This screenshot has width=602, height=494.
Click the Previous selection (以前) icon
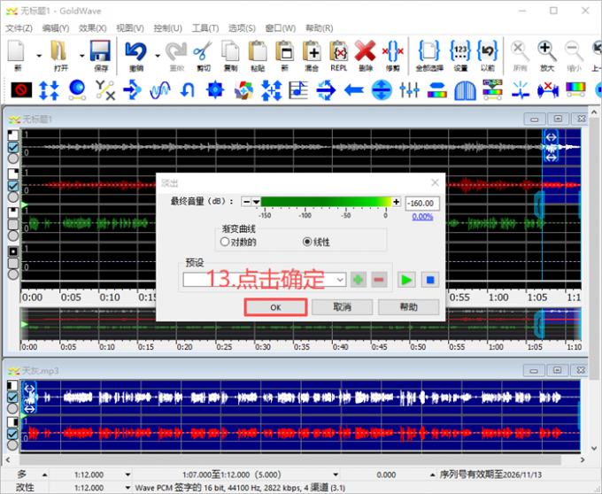488,51
